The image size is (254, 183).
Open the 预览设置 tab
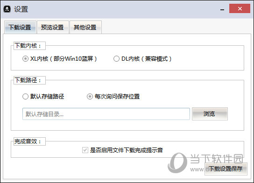(53, 27)
